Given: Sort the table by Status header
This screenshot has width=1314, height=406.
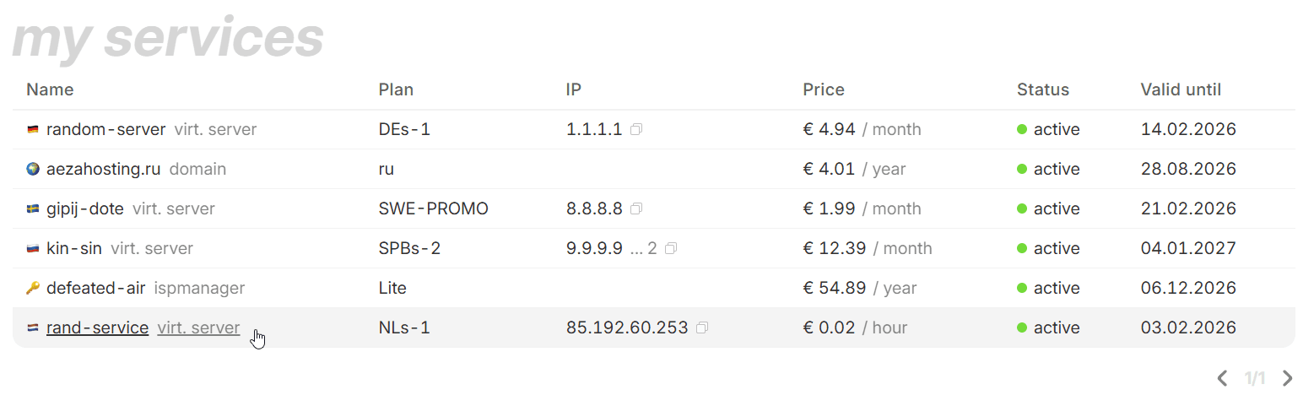Looking at the screenshot, I should [1042, 89].
